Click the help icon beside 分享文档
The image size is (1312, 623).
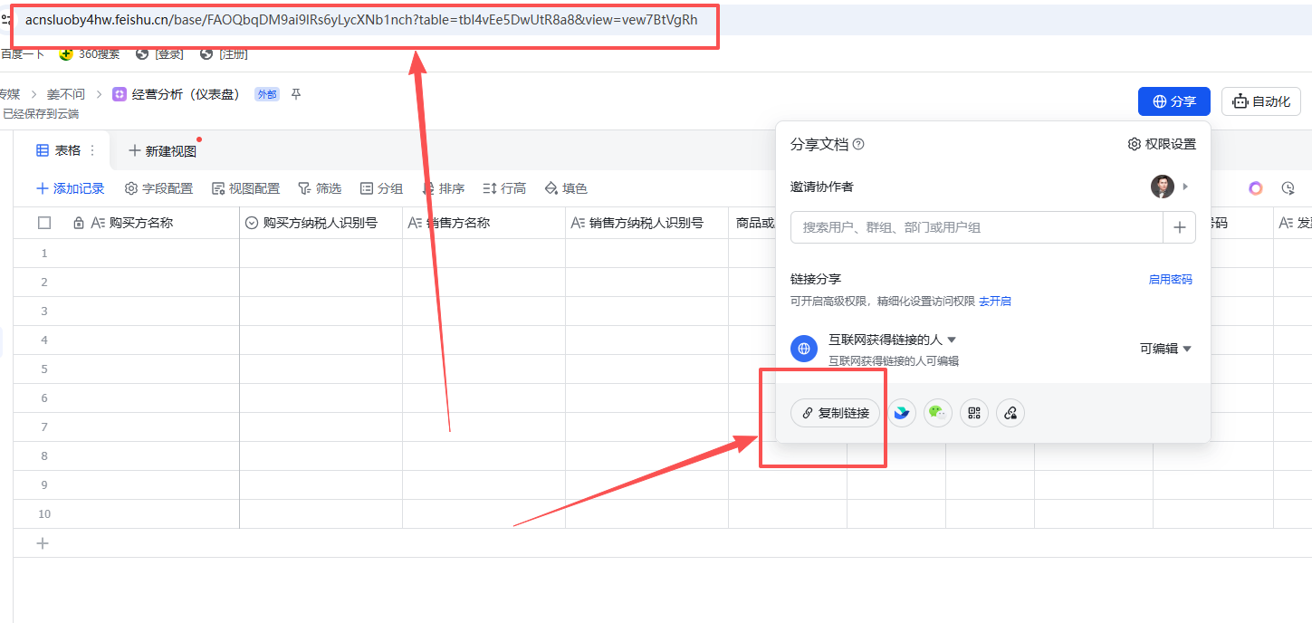[x=858, y=144]
